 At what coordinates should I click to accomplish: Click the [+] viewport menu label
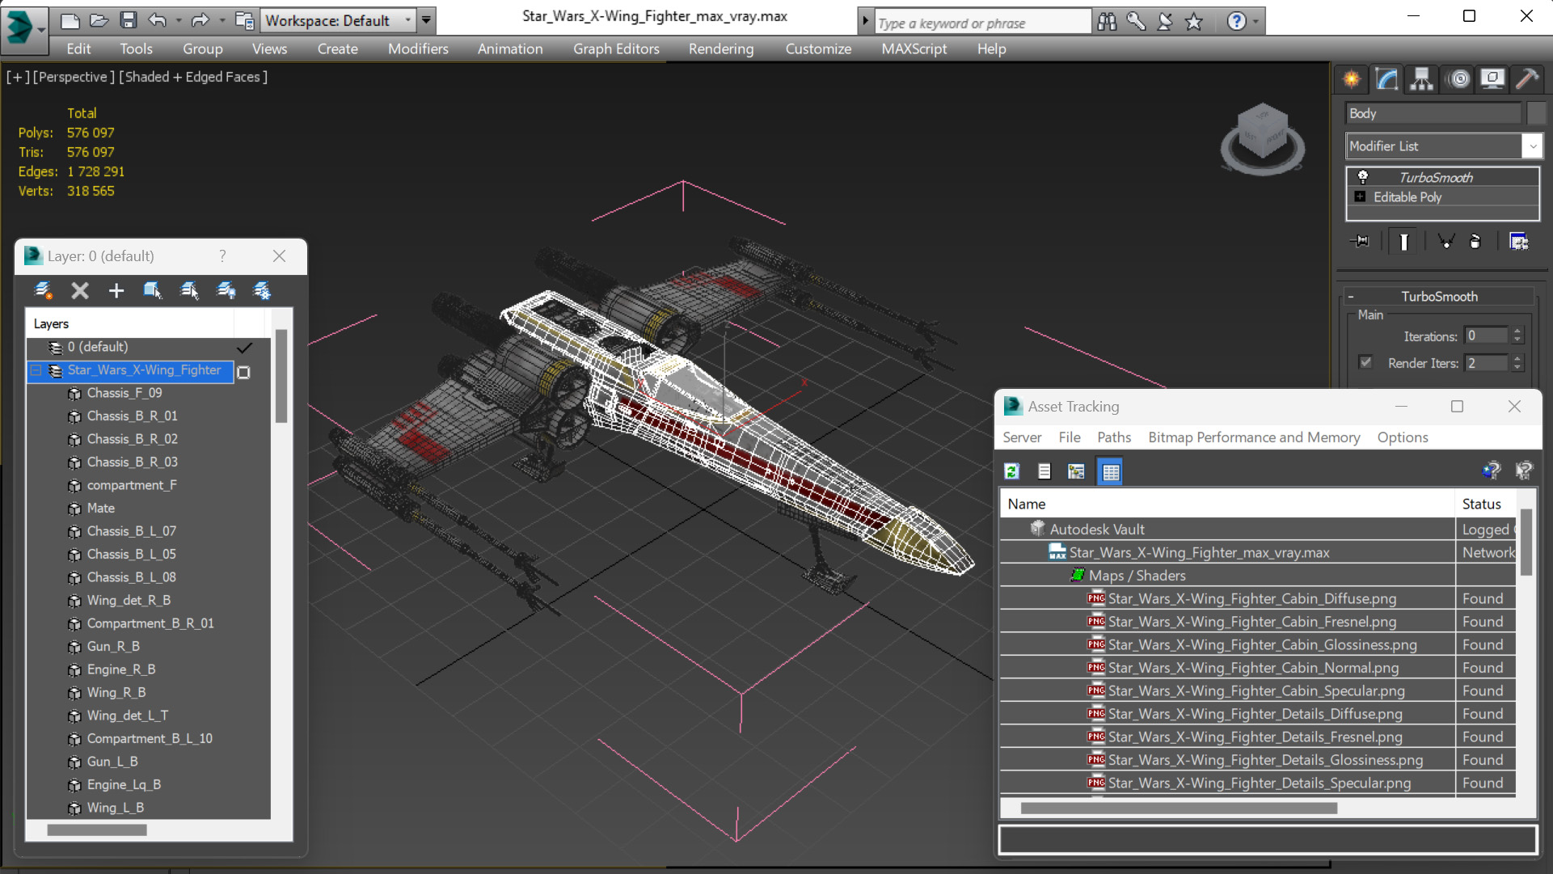(x=18, y=77)
